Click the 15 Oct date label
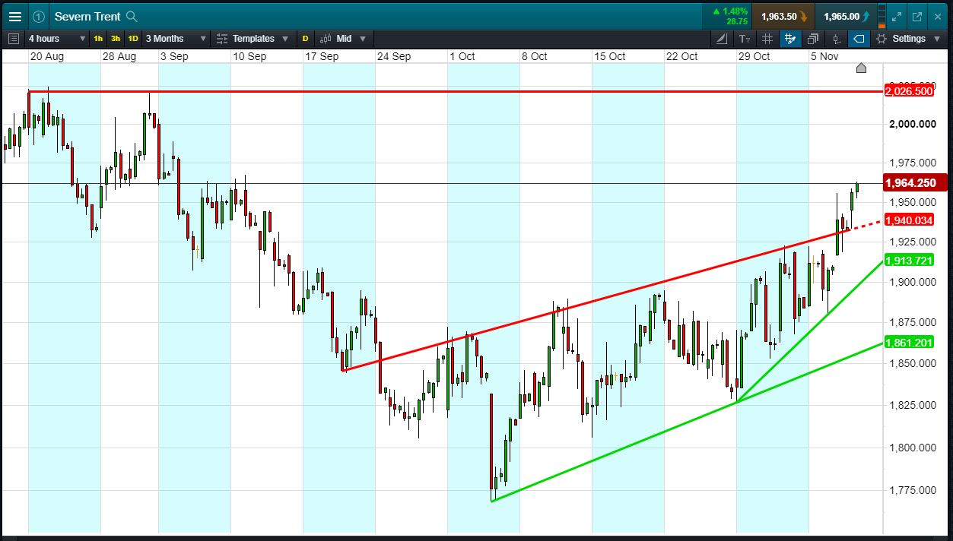This screenshot has height=541, width=953. click(x=610, y=56)
